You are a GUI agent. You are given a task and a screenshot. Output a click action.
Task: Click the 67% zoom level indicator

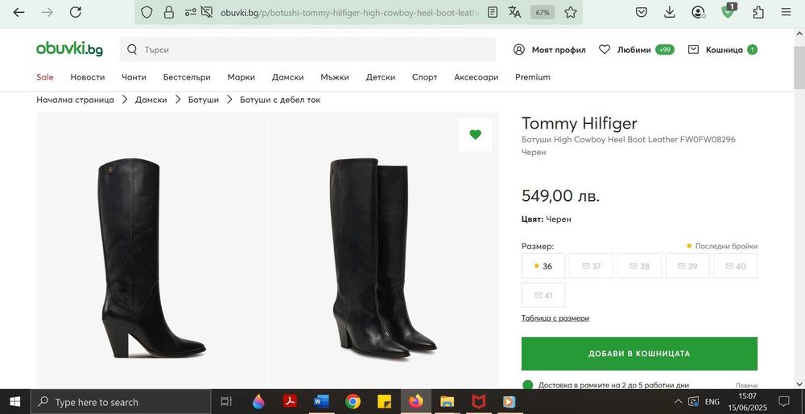click(x=542, y=12)
